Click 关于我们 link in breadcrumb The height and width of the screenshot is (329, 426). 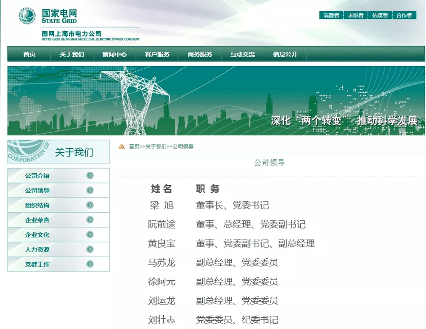(156, 147)
